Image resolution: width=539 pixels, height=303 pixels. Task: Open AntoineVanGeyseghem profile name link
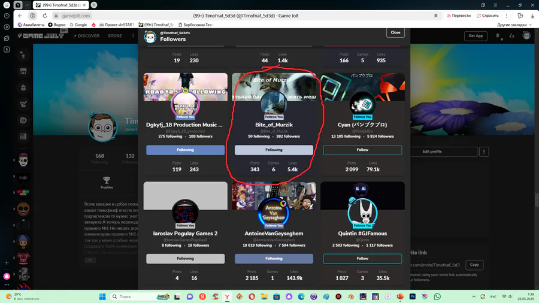tap(274, 234)
